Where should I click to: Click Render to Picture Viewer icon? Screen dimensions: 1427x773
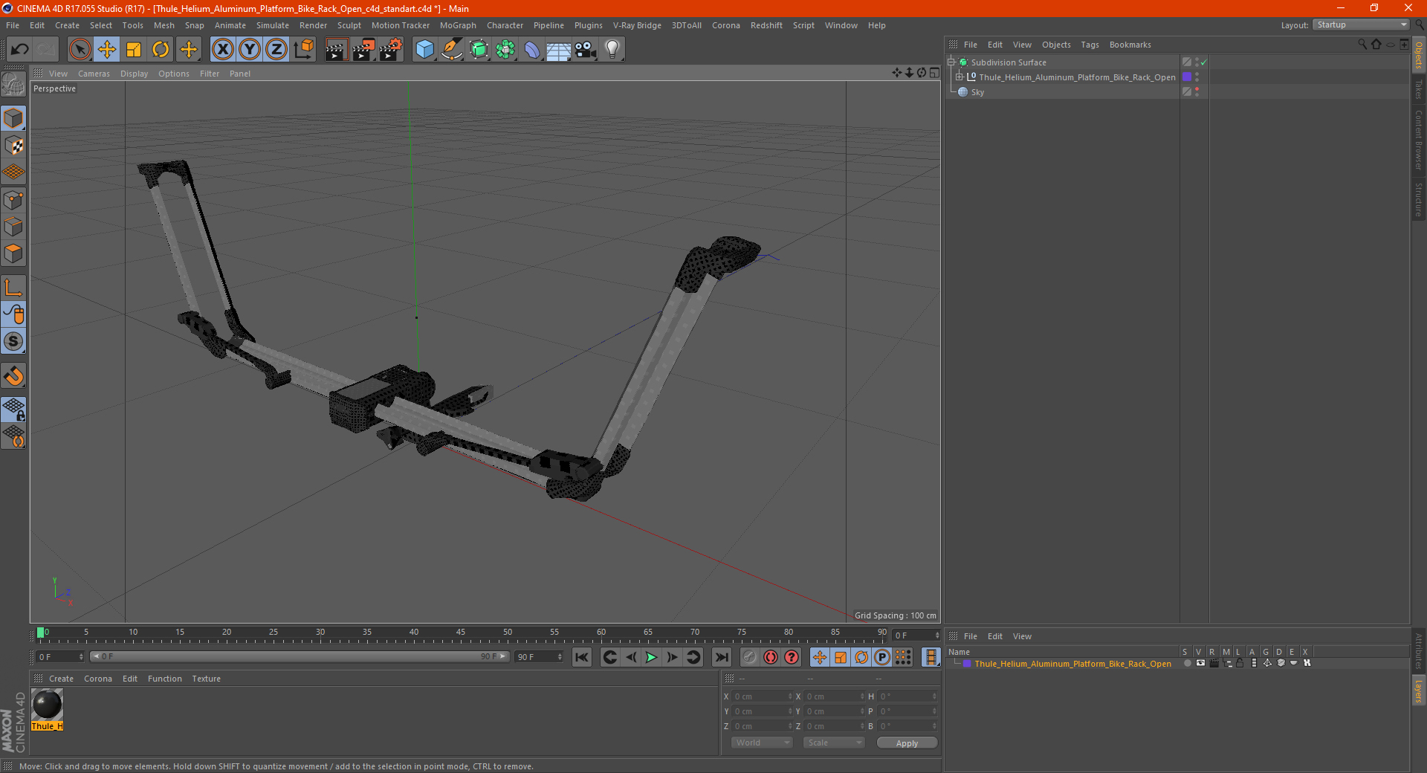pyautogui.click(x=363, y=50)
